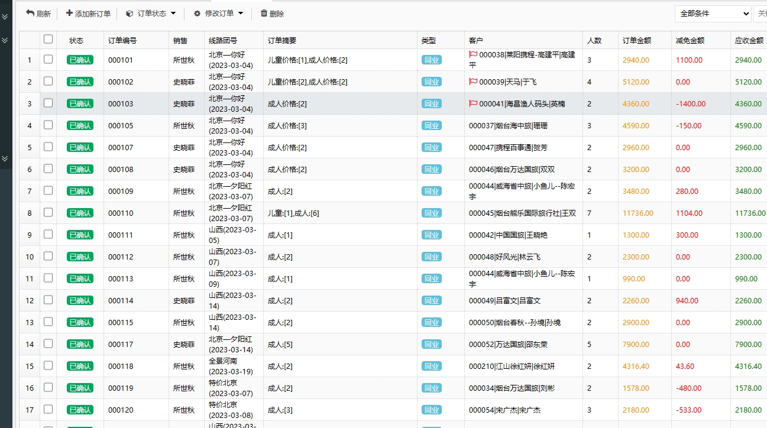Click the 刷新 refresh button

(38, 14)
